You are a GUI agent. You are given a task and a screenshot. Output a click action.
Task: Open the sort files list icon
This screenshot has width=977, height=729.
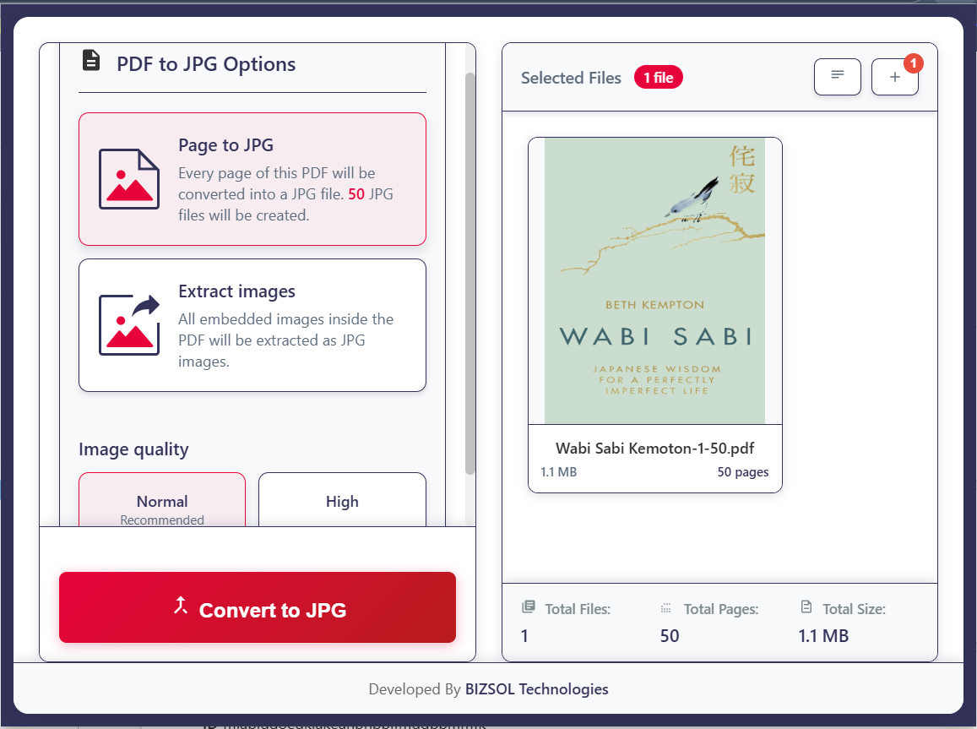837,76
